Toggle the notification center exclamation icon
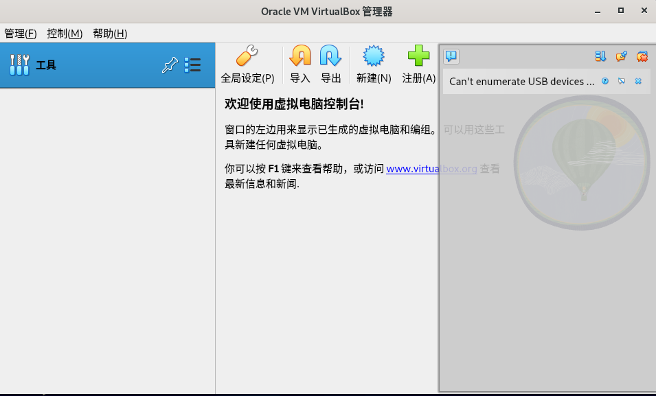The width and height of the screenshot is (656, 396). [x=451, y=56]
